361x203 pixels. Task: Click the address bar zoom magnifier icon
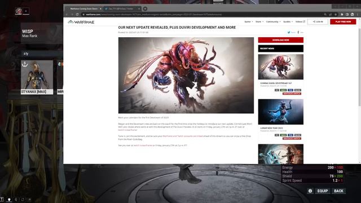(325, 14)
